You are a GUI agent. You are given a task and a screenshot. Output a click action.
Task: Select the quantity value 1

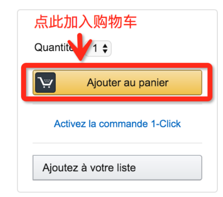[95, 48]
